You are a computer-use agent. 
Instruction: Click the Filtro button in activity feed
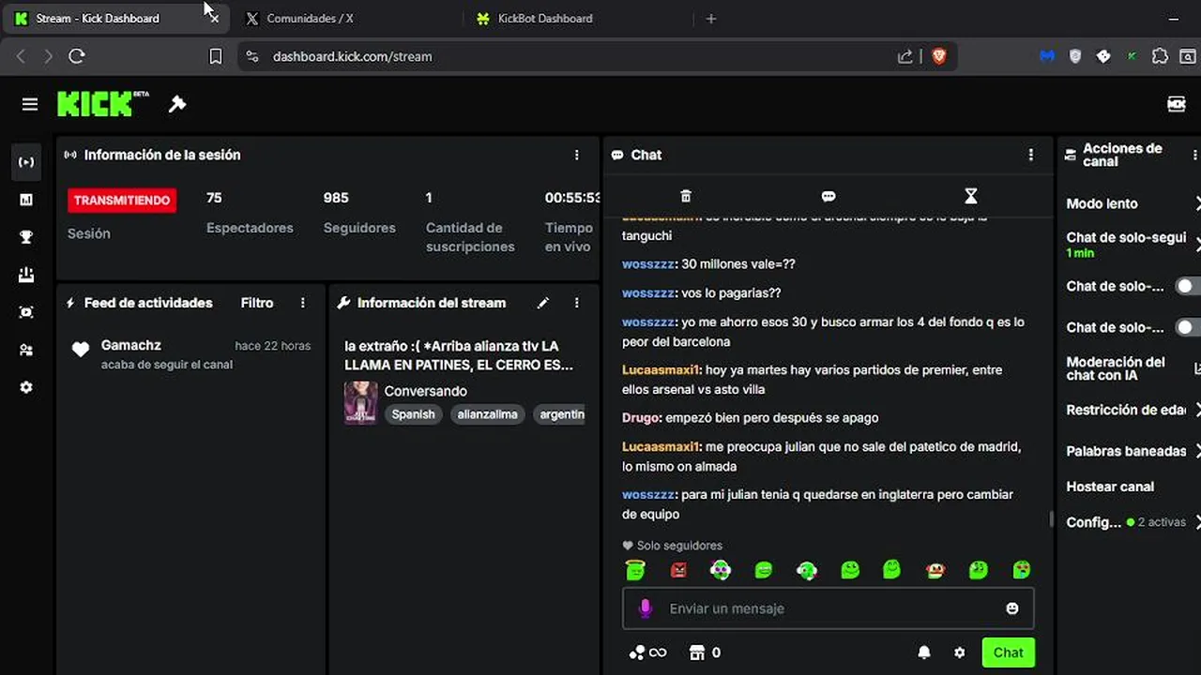pos(257,303)
